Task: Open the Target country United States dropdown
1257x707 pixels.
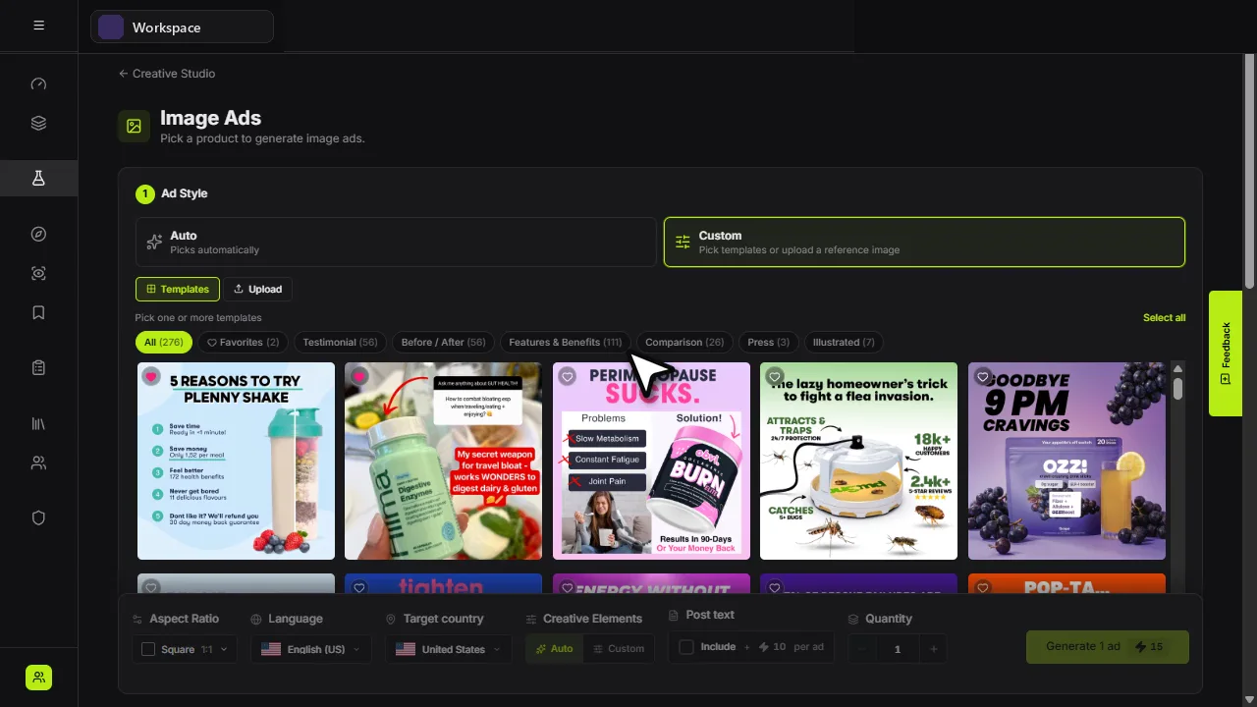Action: click(448, 649)
